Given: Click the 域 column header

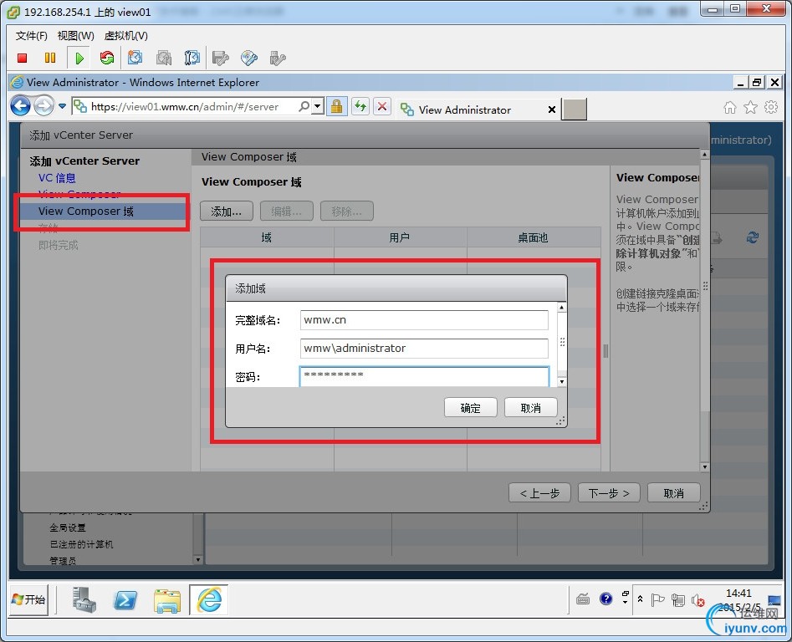Looking at the screenshot, I should (x=267, y=237).
